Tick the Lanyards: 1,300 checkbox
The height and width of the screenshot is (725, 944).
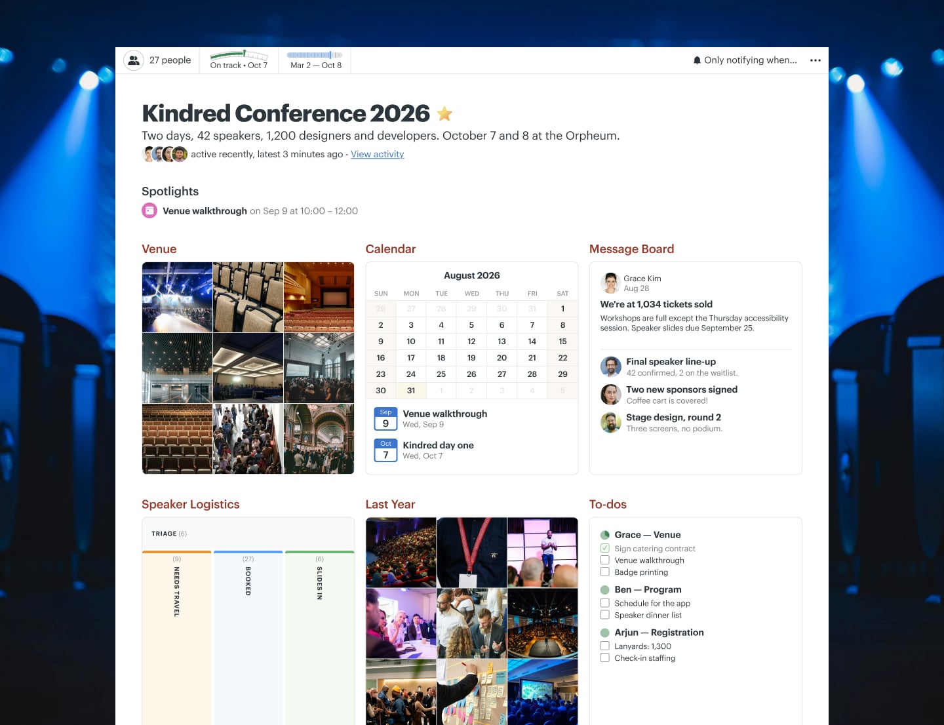pos(605,646)
